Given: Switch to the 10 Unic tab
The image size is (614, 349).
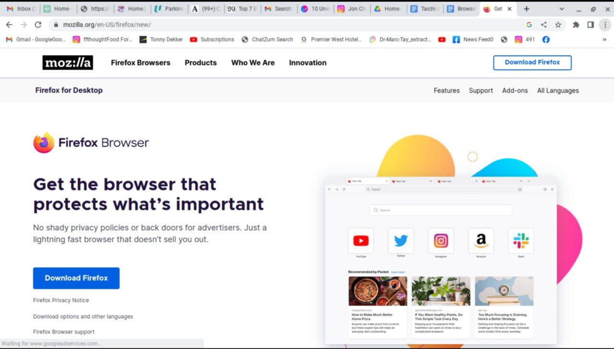Looking at the screenshot, I should click(316, 9).
